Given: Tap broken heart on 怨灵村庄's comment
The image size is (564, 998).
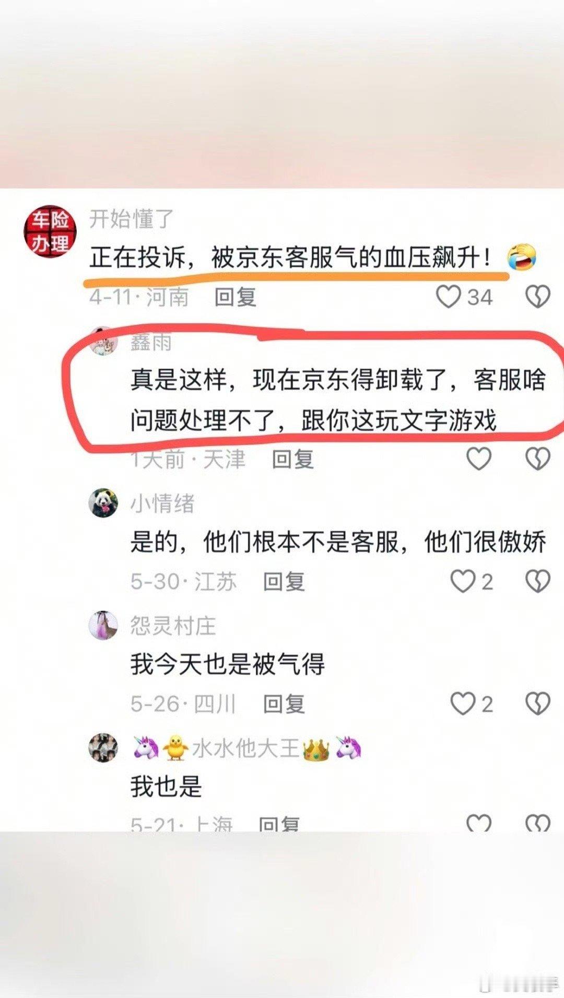Looking at the screenshot, I should 538,703.
